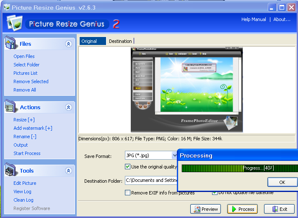This screenshot has width=298, height=218.
Task: Close the Picture Resize Genius window
Action: pos(292,8)
